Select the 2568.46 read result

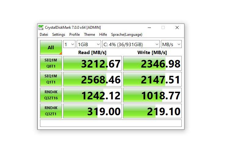[93, 79]
